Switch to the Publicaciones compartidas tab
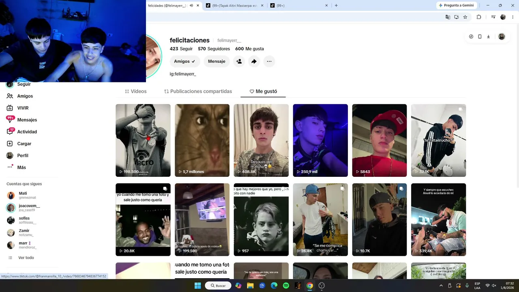The height and width of the screenshot is (292, 519). (x=198, y=91)
